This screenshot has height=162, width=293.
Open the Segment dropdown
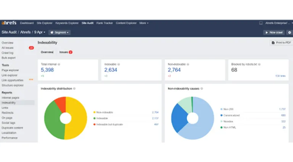(x=60, y=32)
